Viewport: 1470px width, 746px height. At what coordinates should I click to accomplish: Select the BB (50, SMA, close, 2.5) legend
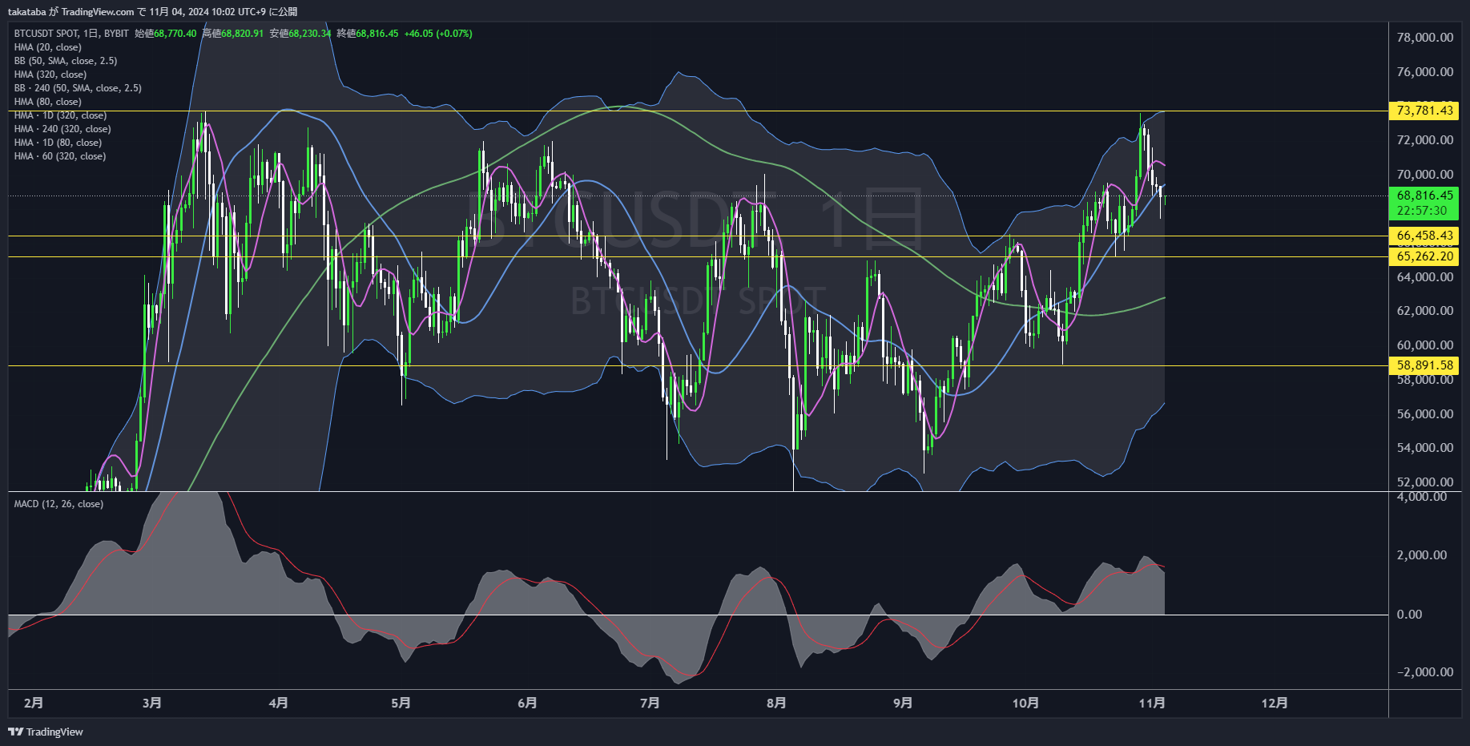coord(66,61)
